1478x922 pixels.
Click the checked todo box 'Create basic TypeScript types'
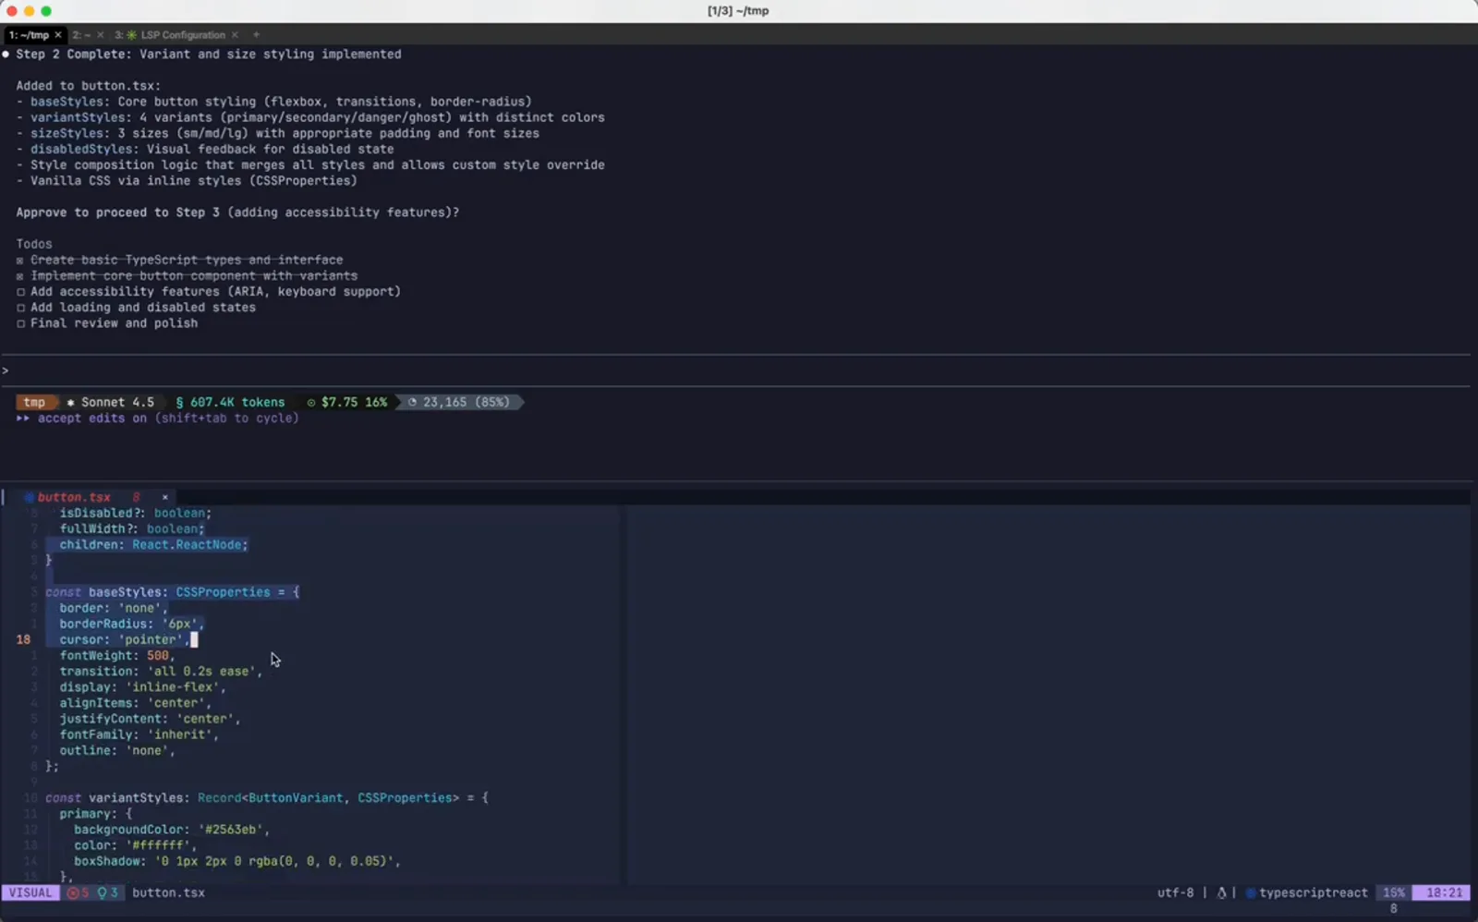click(20, 261)
